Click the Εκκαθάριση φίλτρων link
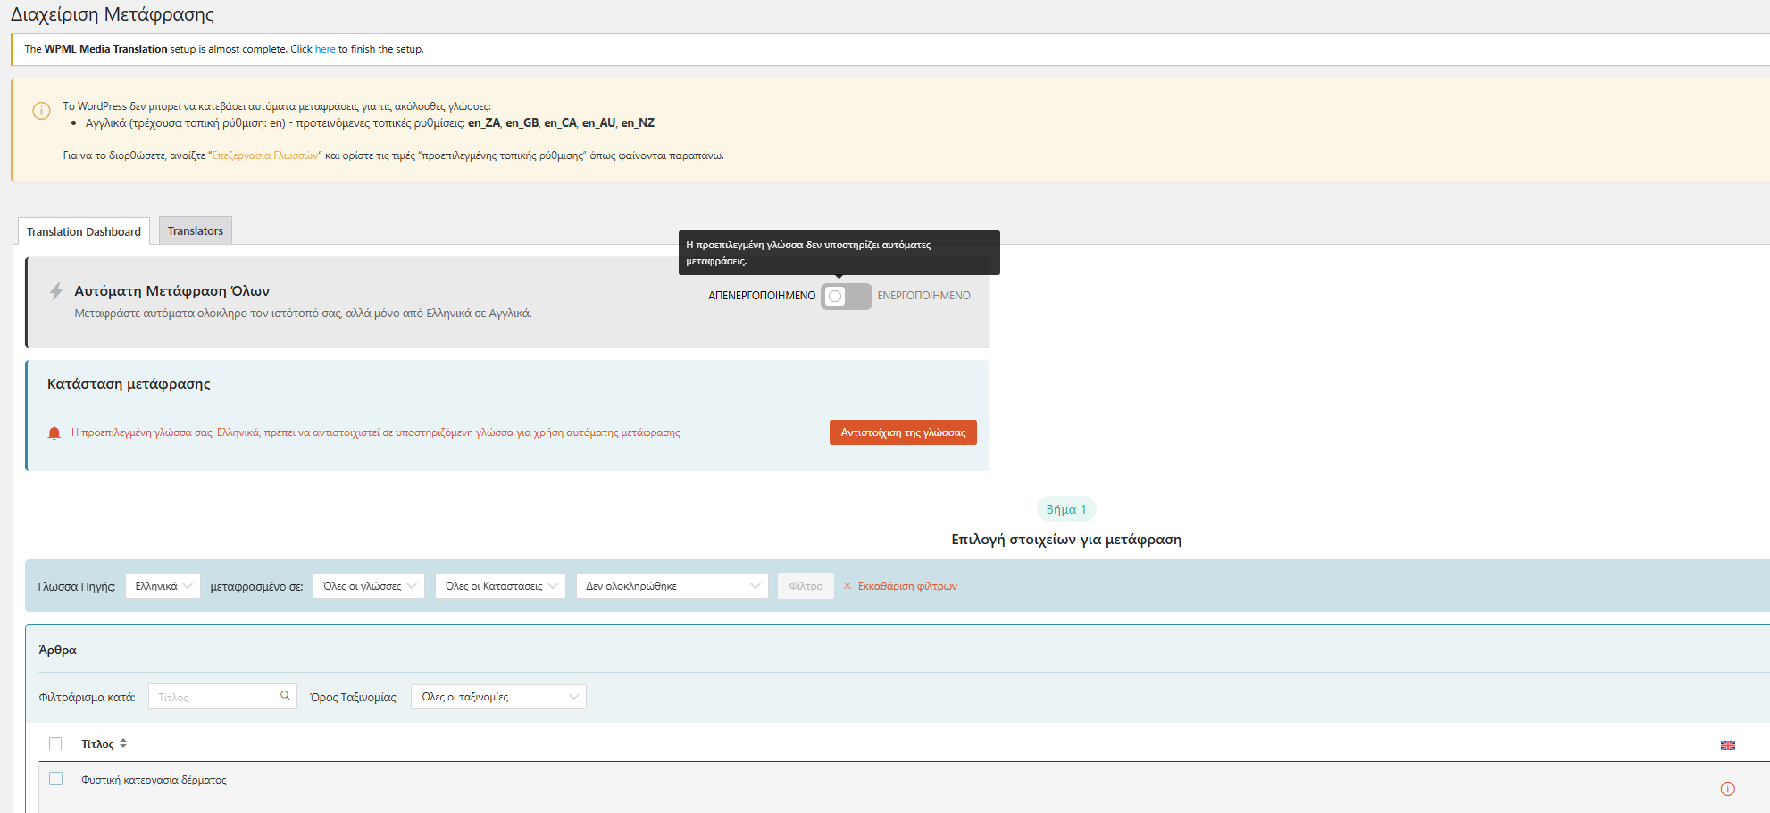 tap(907, 586)
